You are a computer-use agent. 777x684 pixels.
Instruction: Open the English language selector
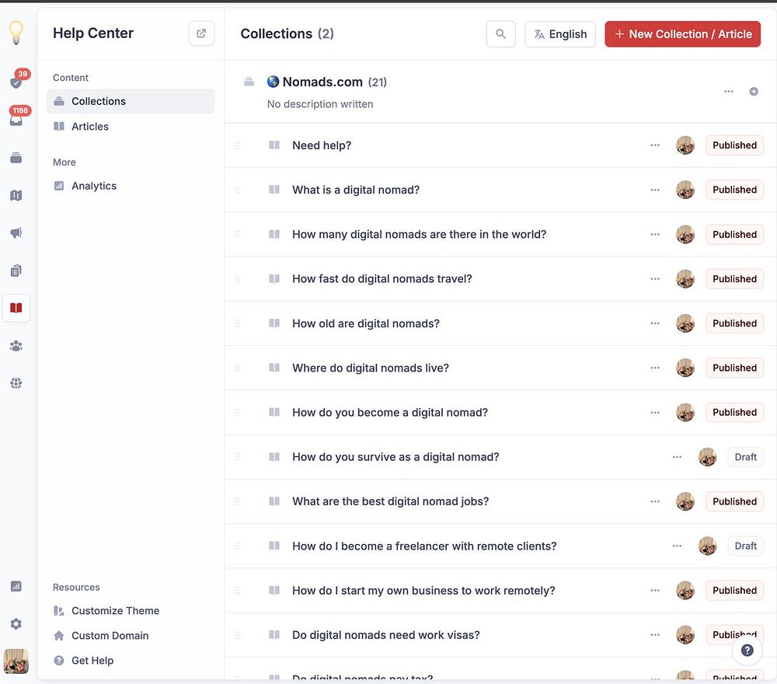click(560, 33)
